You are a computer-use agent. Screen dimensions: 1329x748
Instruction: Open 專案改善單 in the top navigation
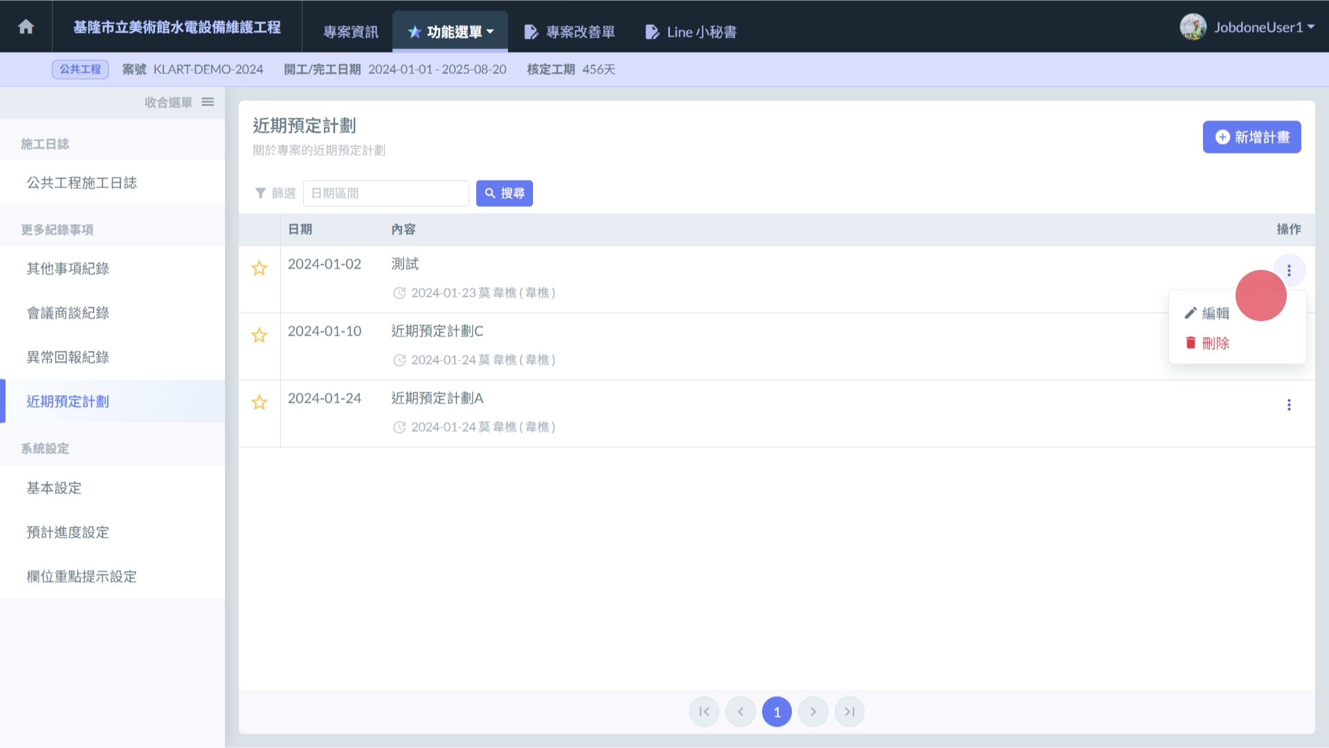570,32
